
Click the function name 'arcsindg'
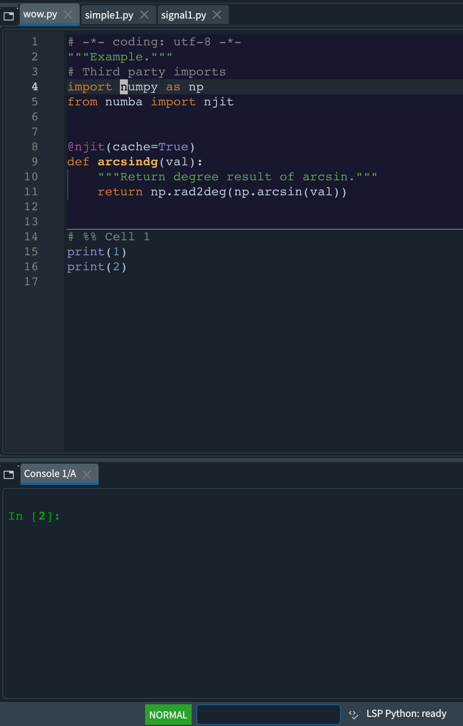(x=128, y=162)
